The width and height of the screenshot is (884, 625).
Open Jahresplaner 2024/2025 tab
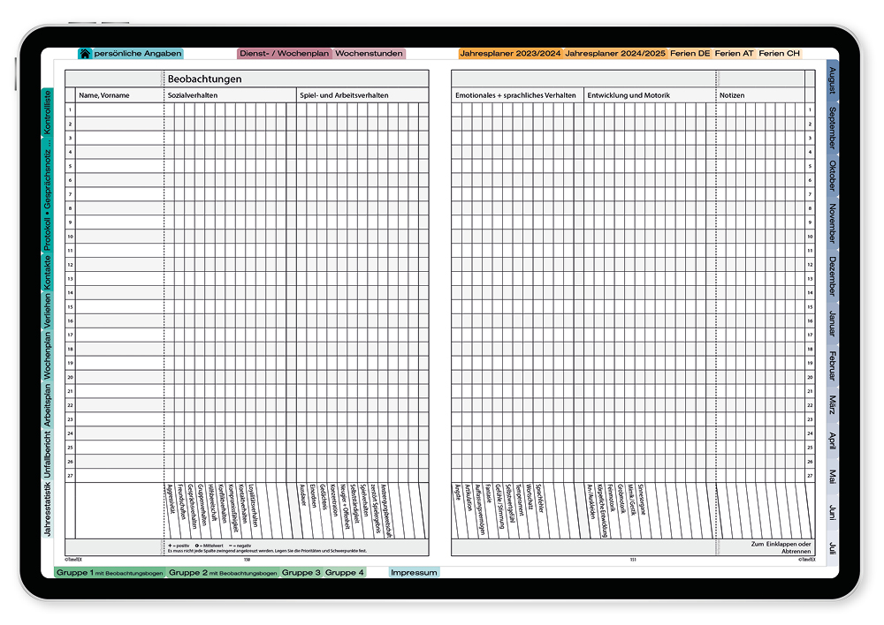(615, 54)
